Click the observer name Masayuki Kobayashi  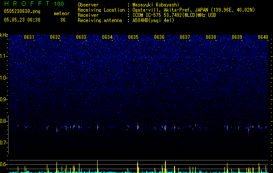point(156,5)
